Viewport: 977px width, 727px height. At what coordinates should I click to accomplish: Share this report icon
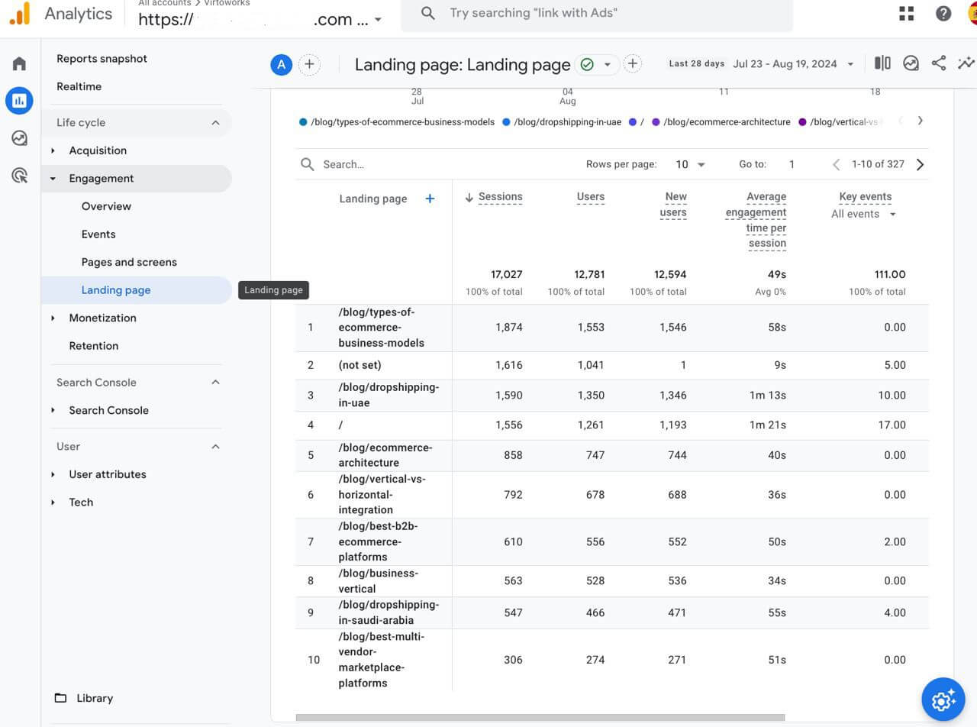tap(939, 63)
